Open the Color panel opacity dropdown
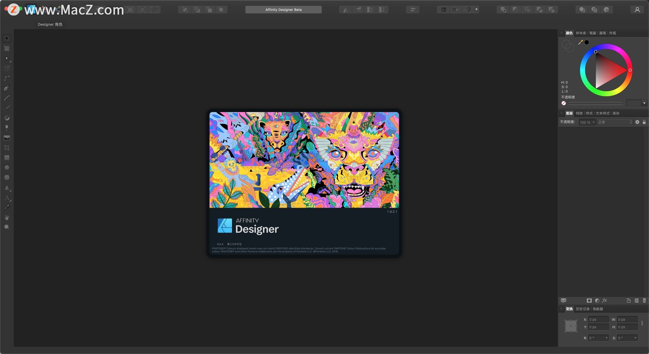The width and height of the screenshot is (649, 354). pyautogui.click(x=644, y=103)
